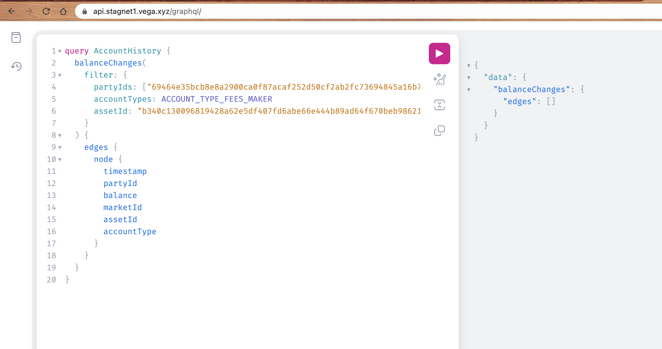
Task: Prettify the query with the broom icon
Action: tap(439, 79)
